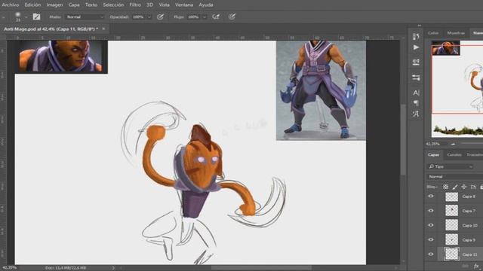This screenshot has width=483, height=271.
Task: Lock layer position move icon
Action: [464, 187]
